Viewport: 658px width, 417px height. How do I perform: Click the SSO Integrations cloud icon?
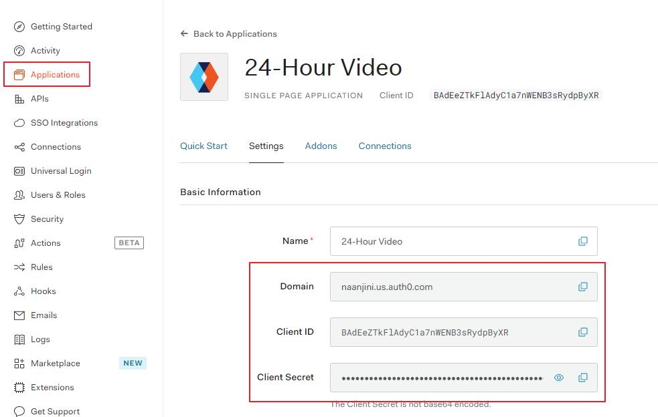coord(19,123)
